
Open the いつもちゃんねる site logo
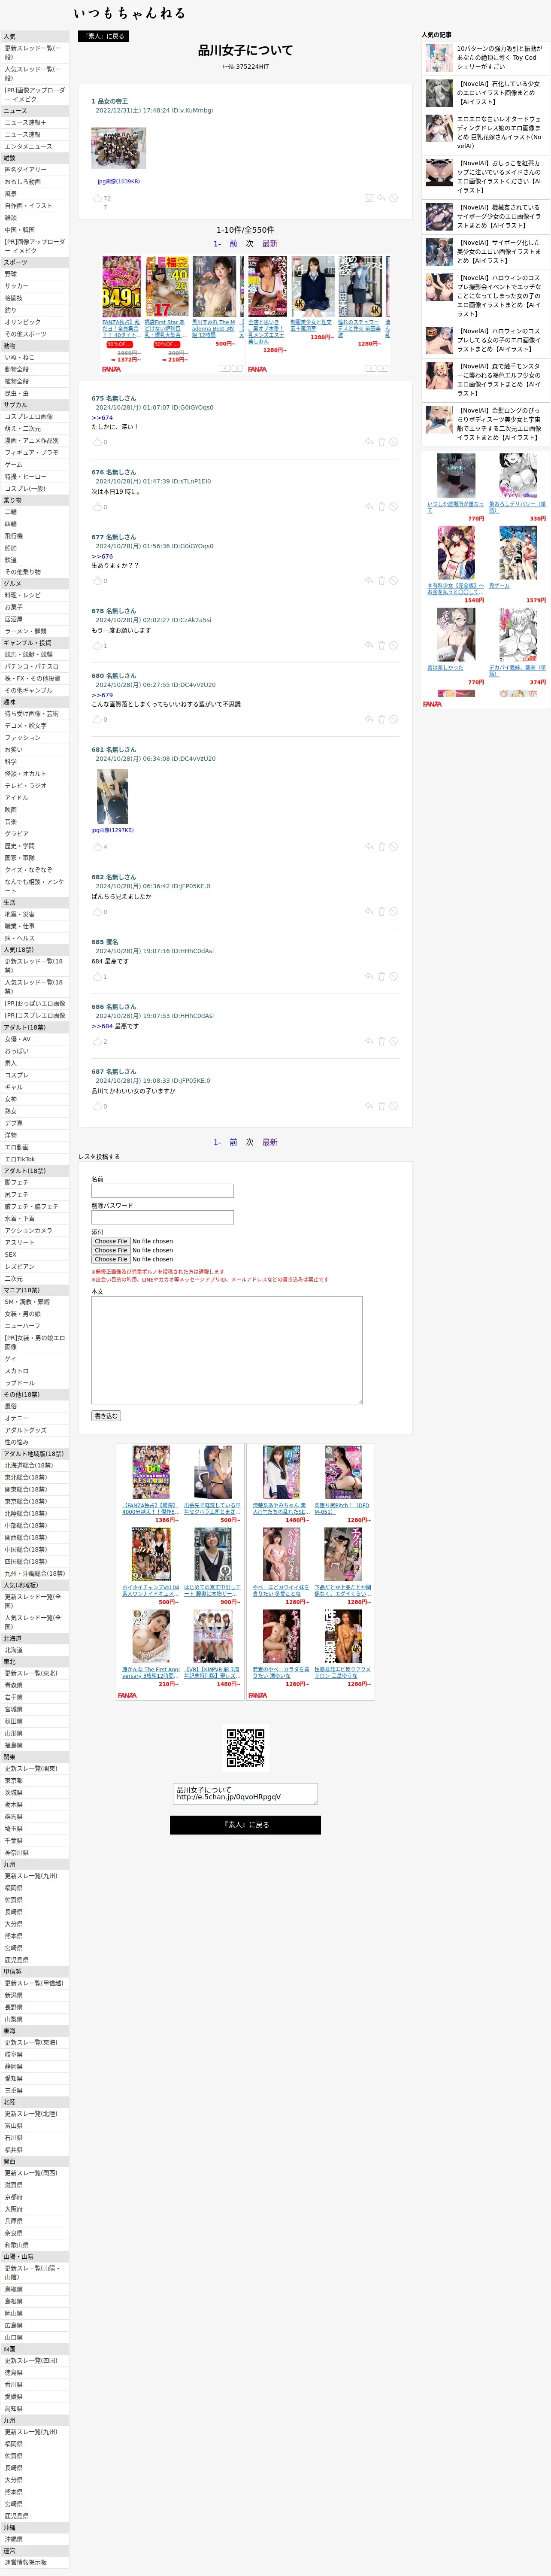(x=129, y=13)
